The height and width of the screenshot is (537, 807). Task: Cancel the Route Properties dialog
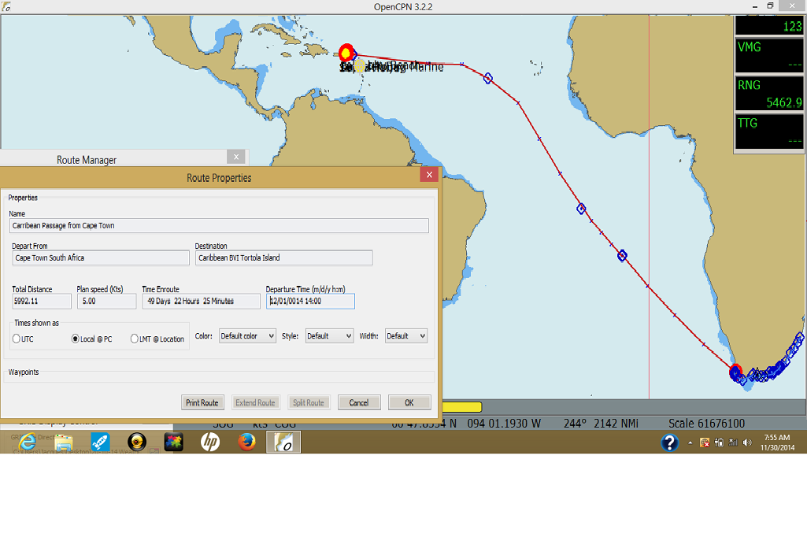coord(359,402)
